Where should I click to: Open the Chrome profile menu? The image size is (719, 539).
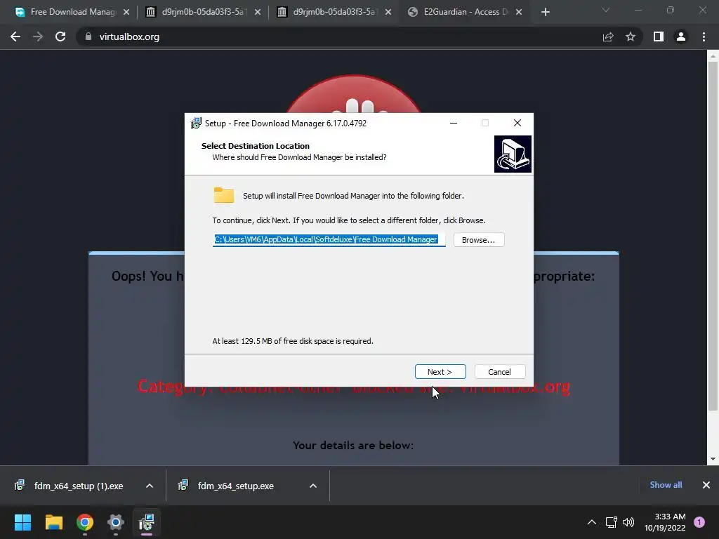coord(681,36)
